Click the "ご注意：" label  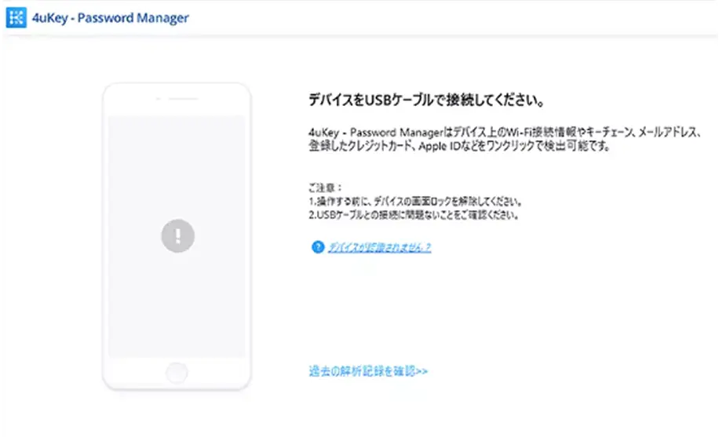coord(325,188)
